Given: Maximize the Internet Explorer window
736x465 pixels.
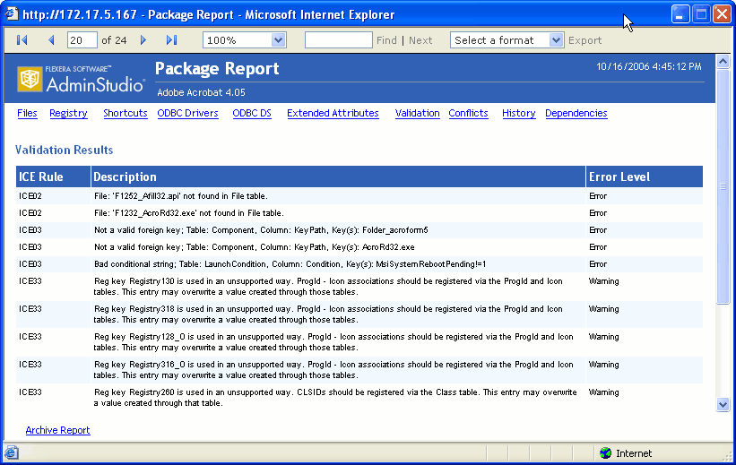Looking at the screenshot, I should pos(701,14).
